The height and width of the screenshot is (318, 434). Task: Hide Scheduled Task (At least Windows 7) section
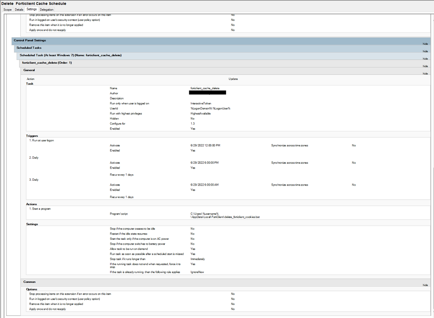click(x=425, y=59)
